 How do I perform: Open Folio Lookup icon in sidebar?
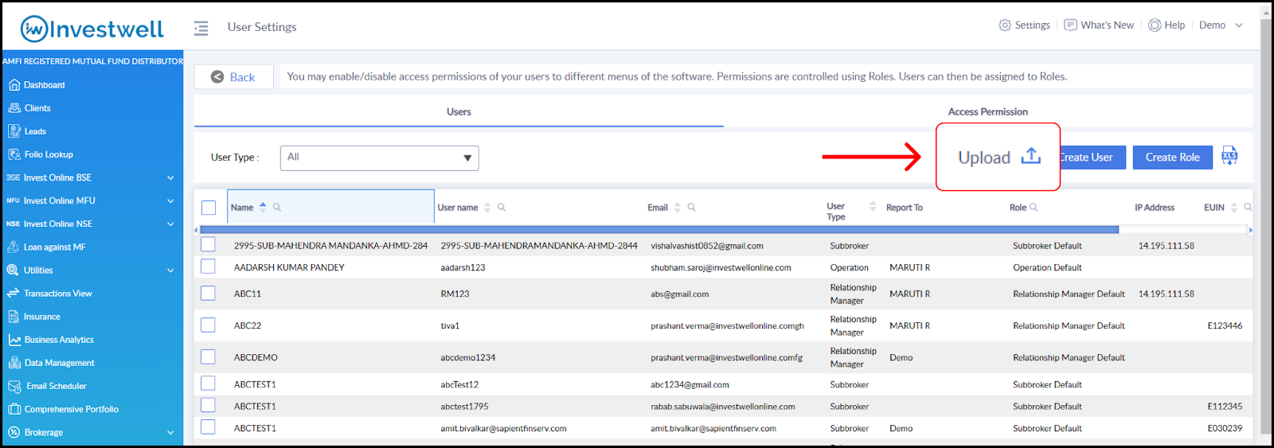tap(14, 154)
